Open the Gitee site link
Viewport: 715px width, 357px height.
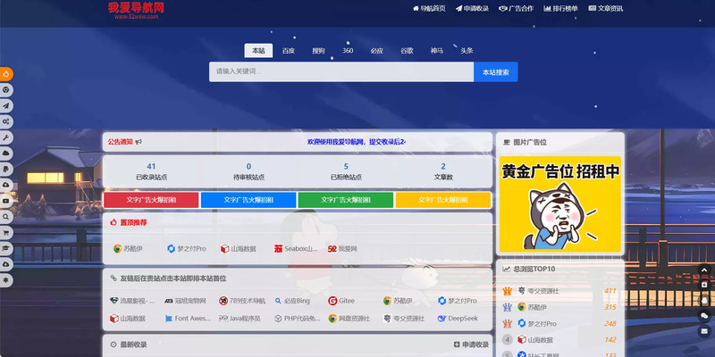pos(341,301)
